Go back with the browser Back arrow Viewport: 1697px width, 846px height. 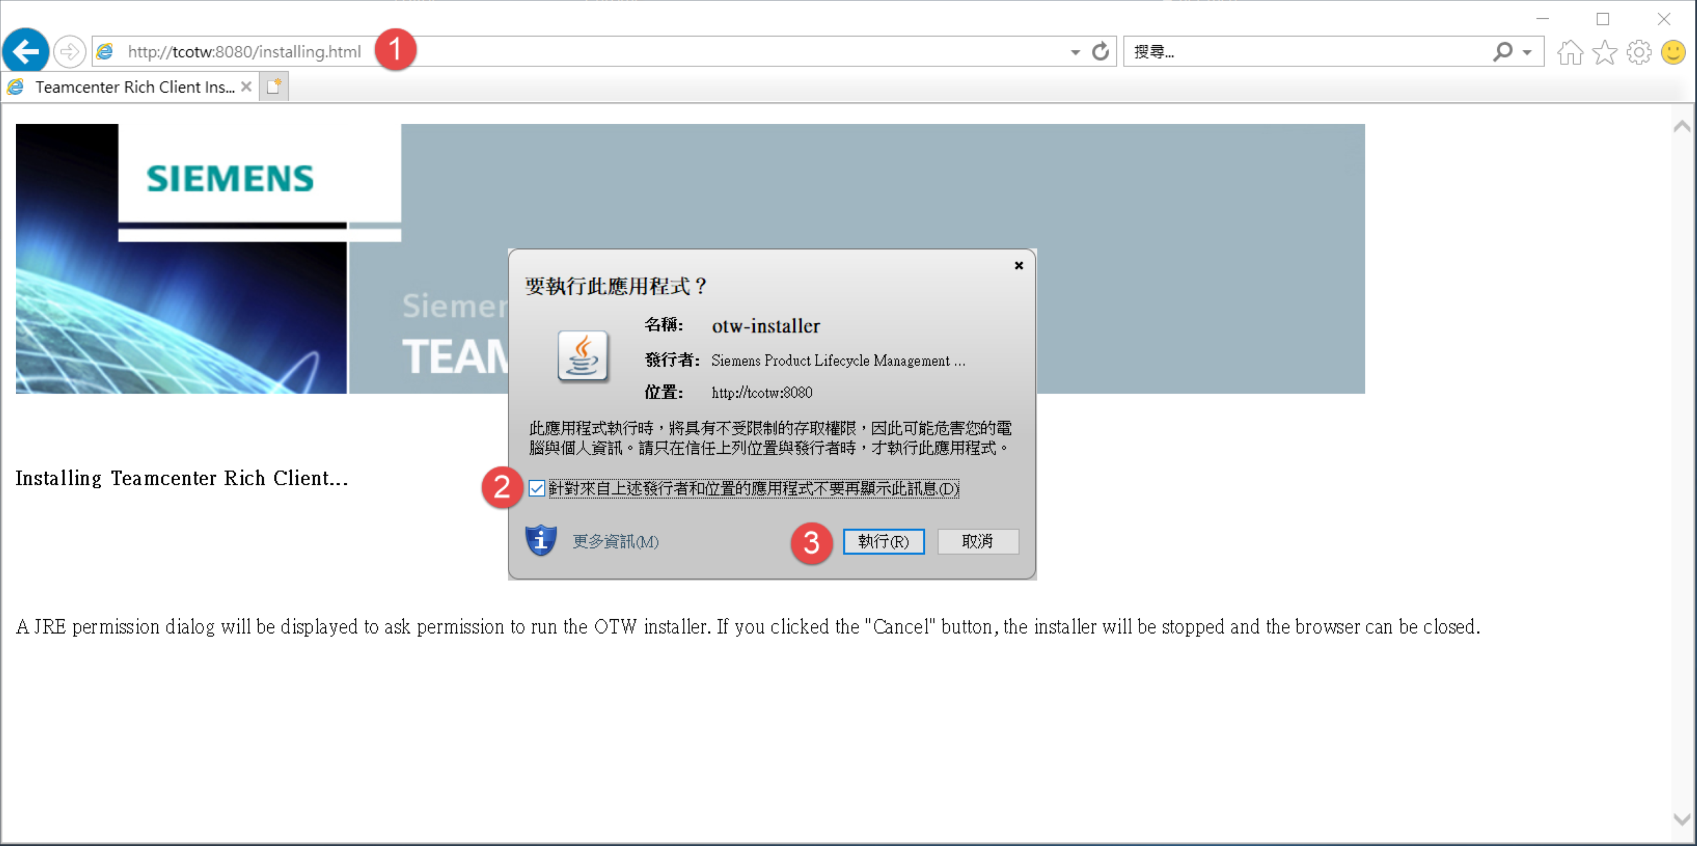coord(26,51)
